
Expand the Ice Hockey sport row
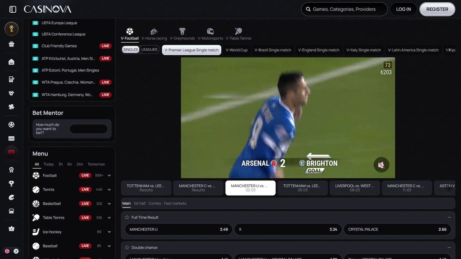click(x=109, y=232)
